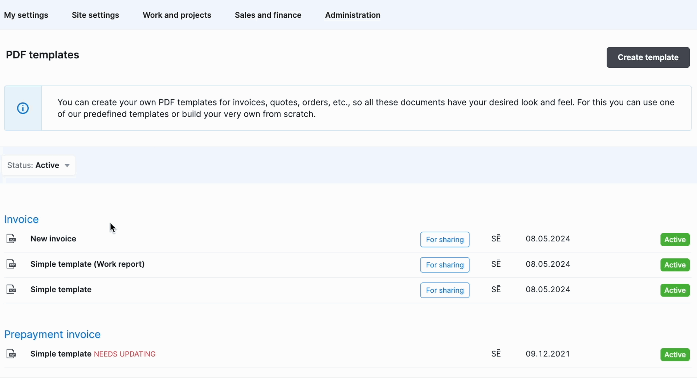
Task: Click For sharing badge on Simple template (Work report)
Action: [x=445, y=265]
